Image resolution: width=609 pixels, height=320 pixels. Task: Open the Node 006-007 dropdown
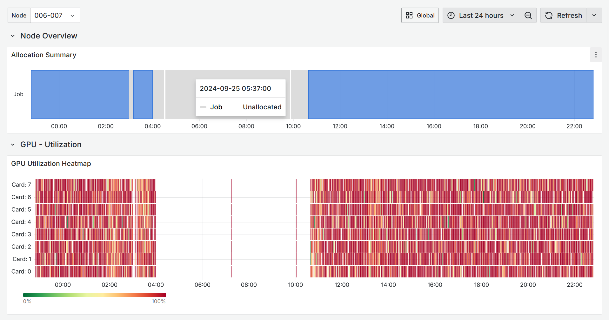click(x=55, y=15)
